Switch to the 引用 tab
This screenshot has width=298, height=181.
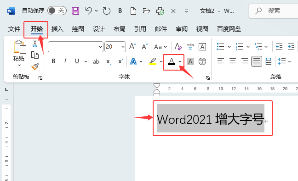point(140,29)
